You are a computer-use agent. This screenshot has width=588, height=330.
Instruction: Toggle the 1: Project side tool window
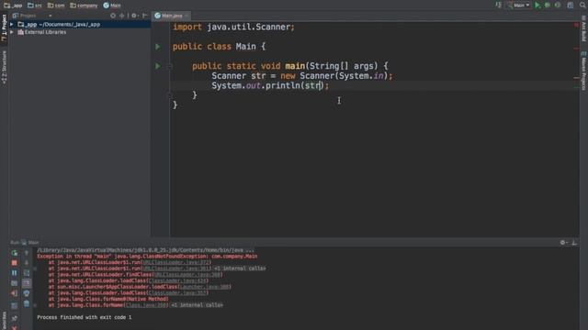pyautogui.click(x=4, y=28)
